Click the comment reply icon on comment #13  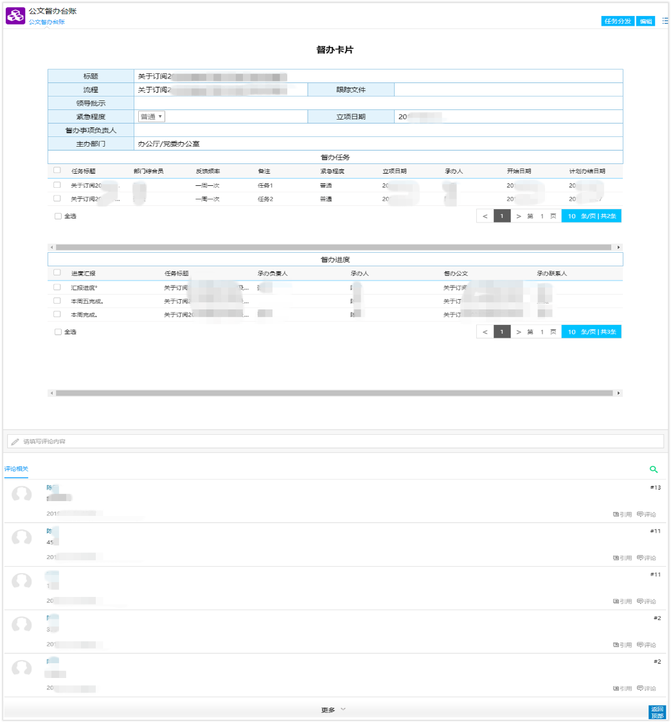click(x=647, y=514)
